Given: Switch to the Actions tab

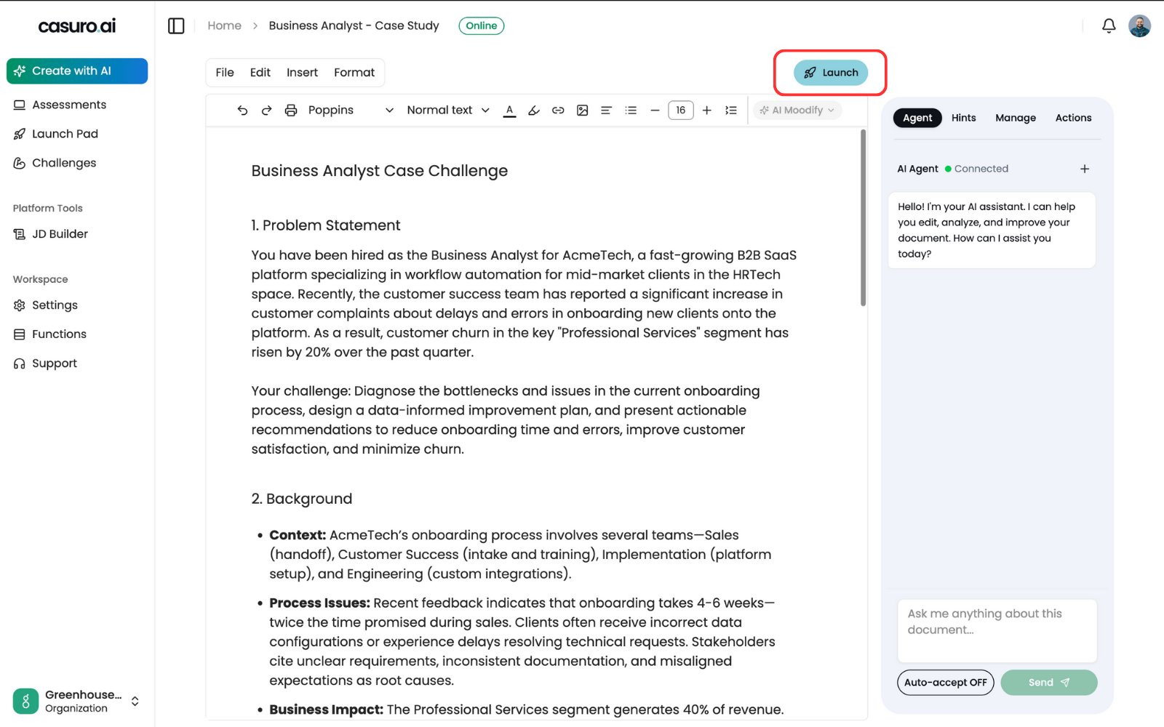Looking at the screenshot, I should 1073,118.
